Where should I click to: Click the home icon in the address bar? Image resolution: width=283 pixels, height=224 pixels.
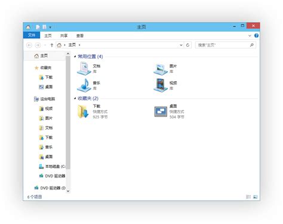[59, 45]
